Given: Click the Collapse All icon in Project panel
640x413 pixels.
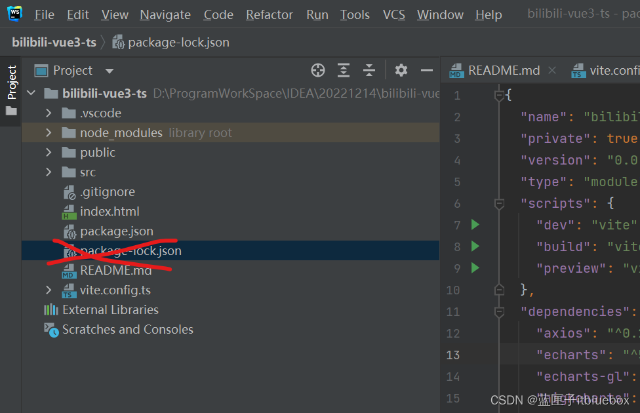Looking at the screenshot, I should coord(369,71).
